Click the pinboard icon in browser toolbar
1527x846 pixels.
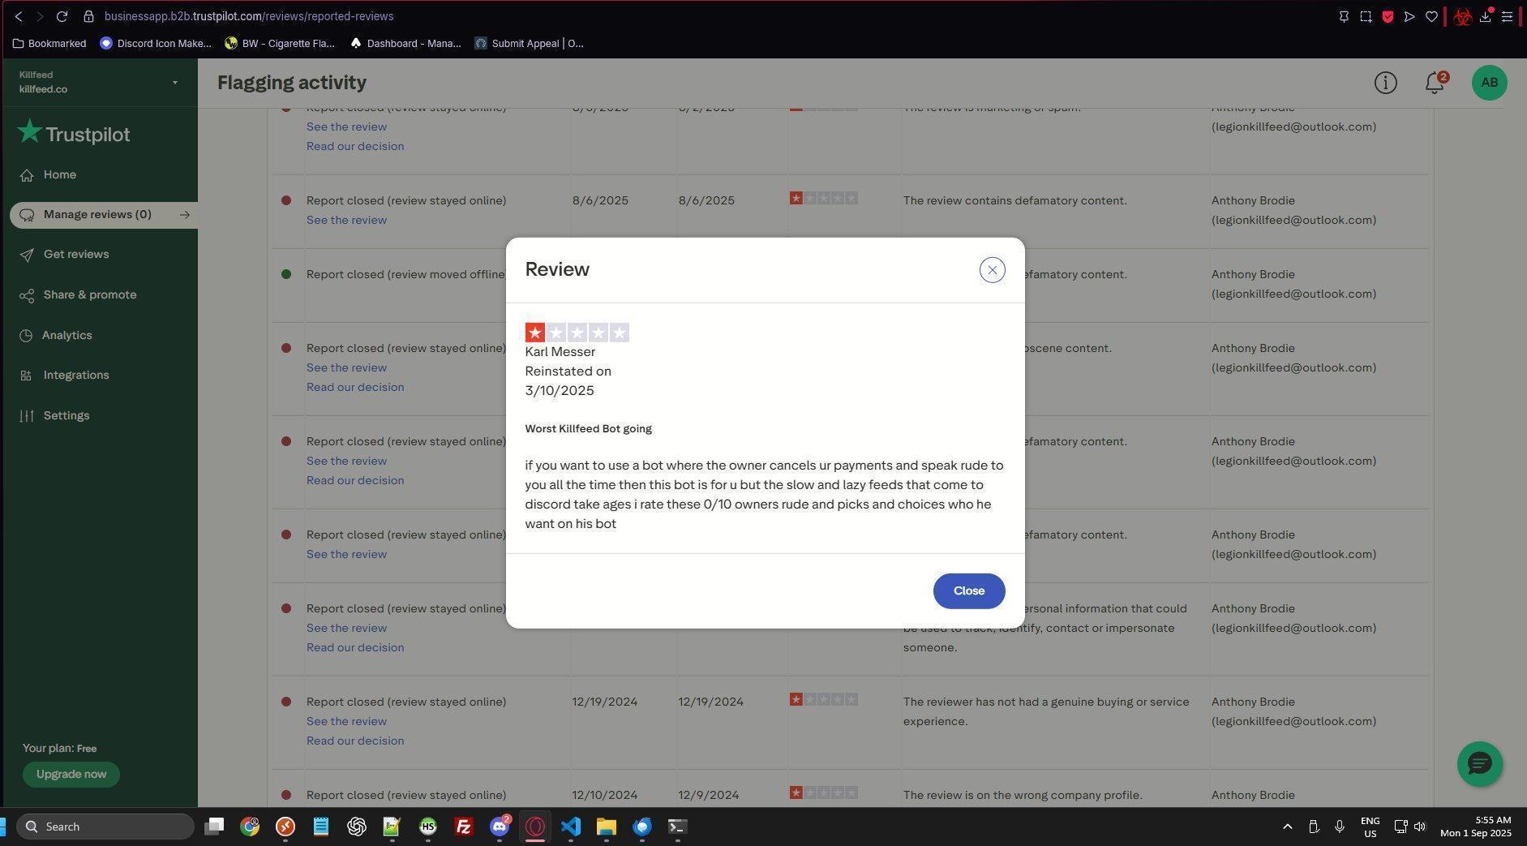pos(1344,16)
